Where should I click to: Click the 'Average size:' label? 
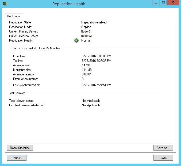pos(21,65)
